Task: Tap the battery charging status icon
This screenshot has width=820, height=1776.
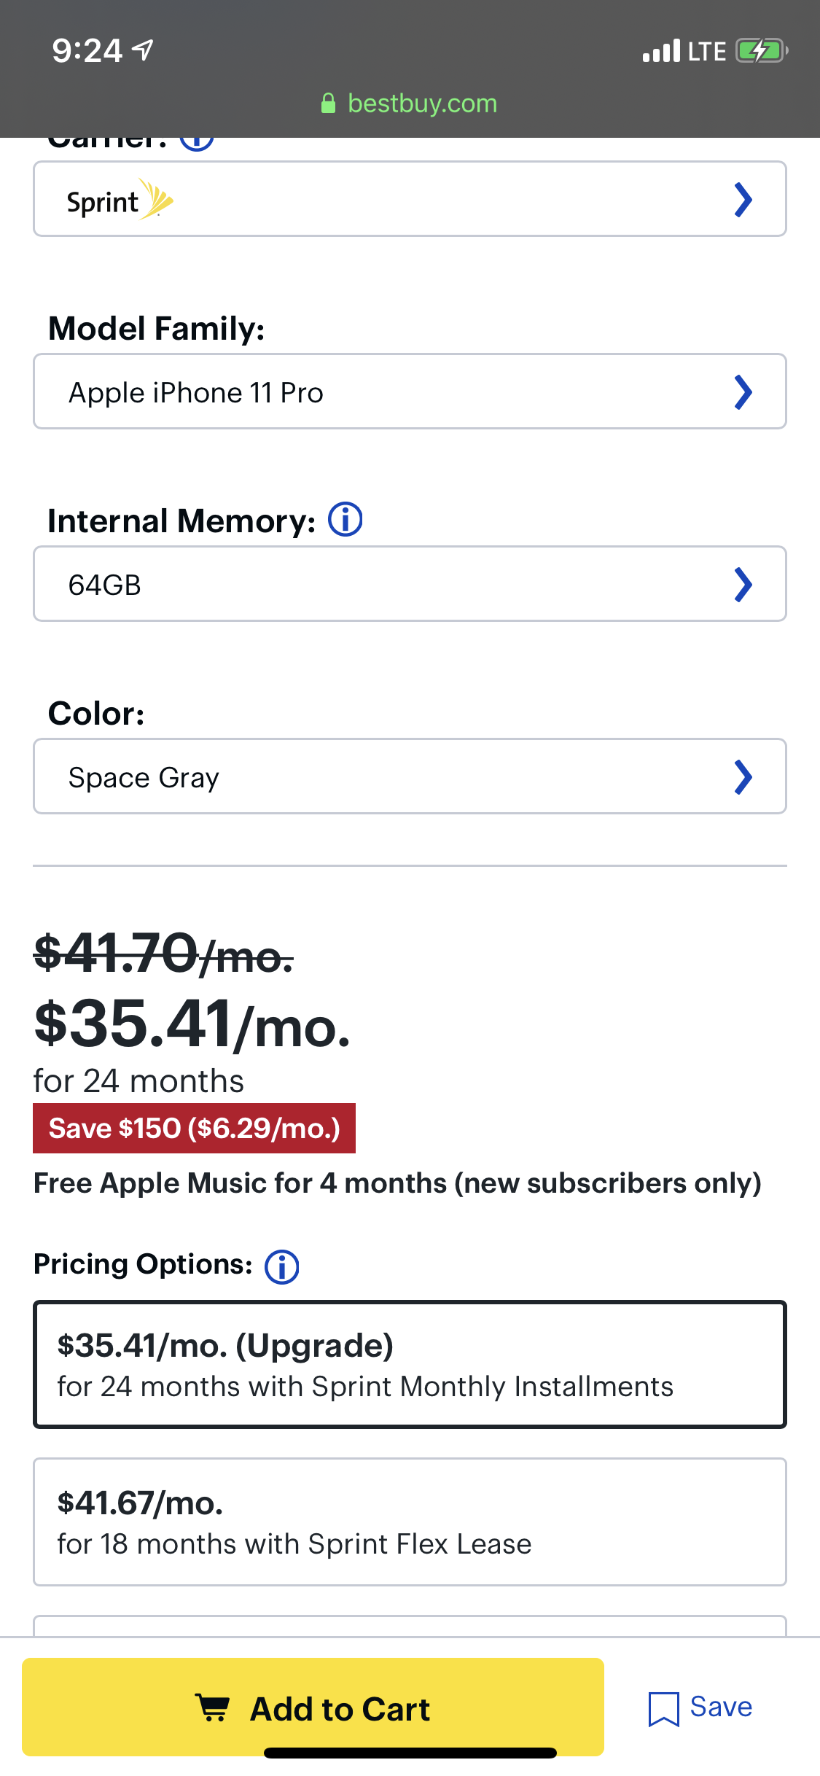Action: tap(761, 51)
